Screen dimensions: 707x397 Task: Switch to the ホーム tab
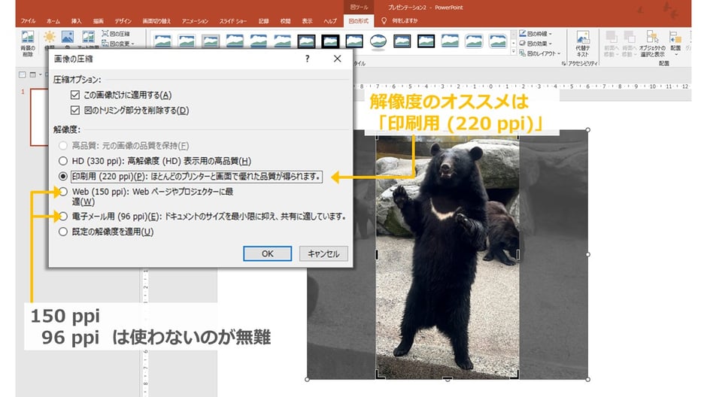point(53,21)
